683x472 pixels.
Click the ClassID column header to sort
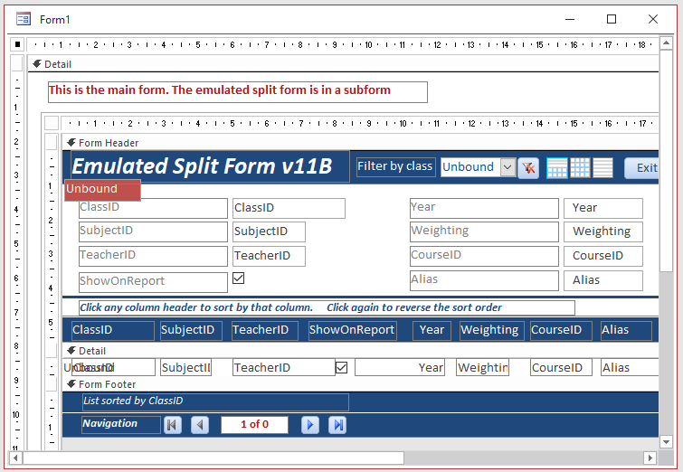coord(112,330)
